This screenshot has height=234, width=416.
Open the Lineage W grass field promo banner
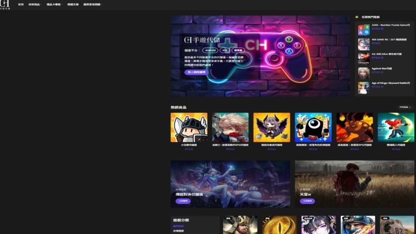pyautogui.click(x=354, y=184)
